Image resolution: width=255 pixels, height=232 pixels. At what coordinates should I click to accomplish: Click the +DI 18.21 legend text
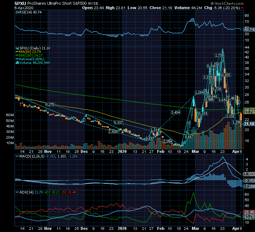click(52, 192)
